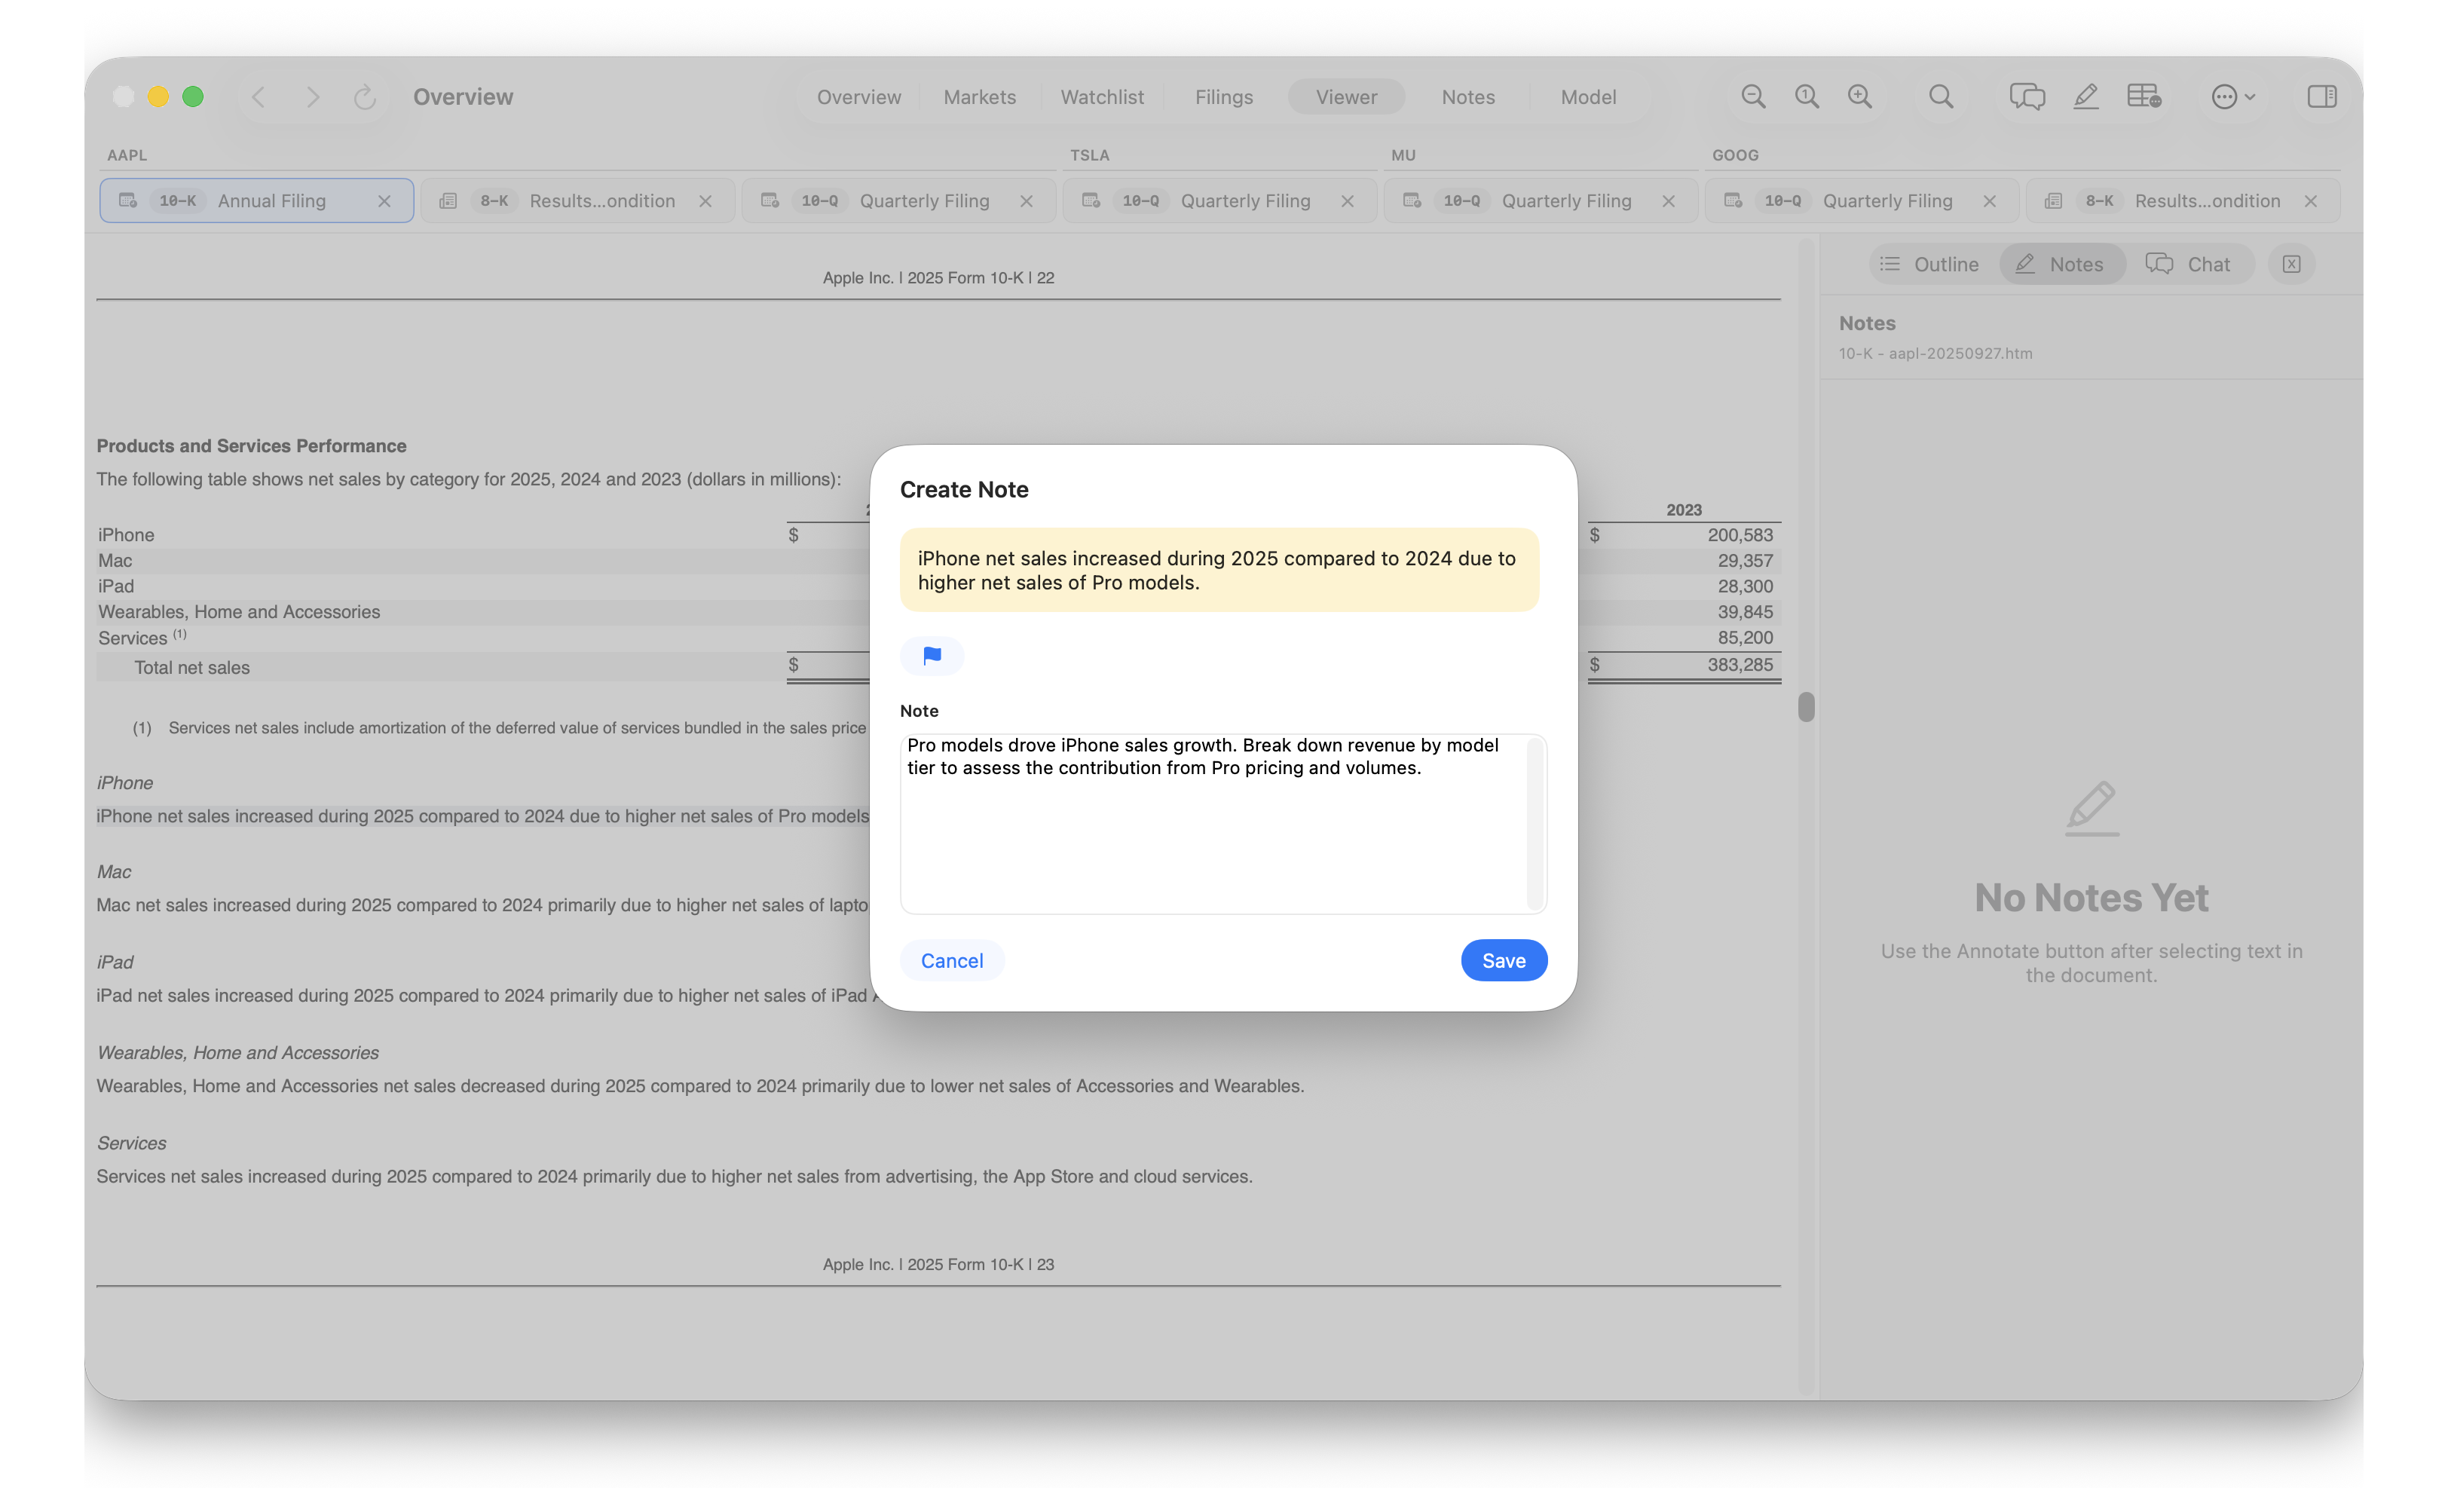Open the Filings tab

coord(1223,96)
